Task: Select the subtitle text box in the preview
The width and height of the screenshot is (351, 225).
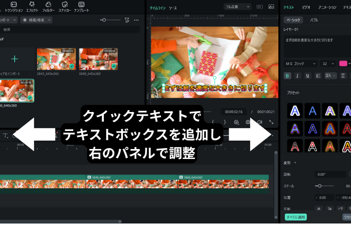Action: (x=215, y=88)
